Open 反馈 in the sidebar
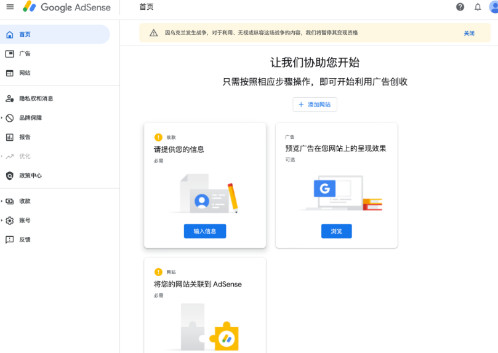Image resolution: width=498 pixels, height=353 pixels. [x=25, y=240]
